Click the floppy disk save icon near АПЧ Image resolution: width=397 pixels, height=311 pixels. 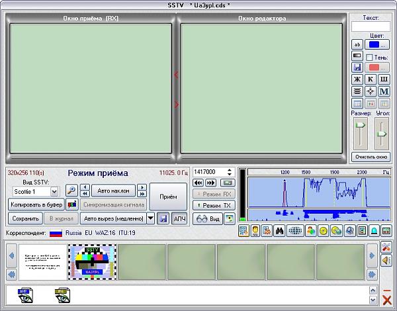click(163, 218)
